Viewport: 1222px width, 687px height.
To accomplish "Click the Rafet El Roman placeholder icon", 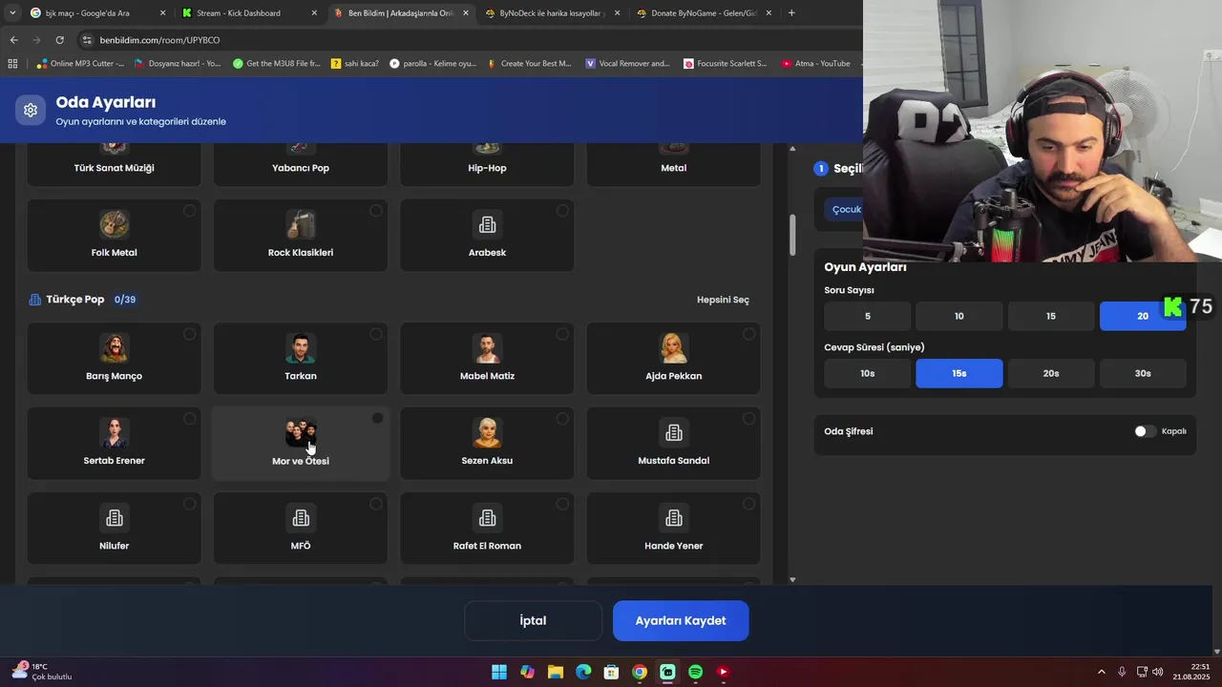I will pyautogui.click(x=487, y=518).
